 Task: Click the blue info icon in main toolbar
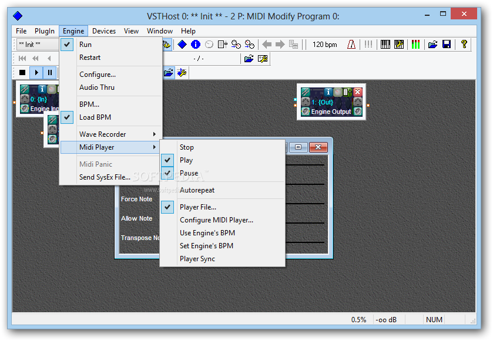pos(196,45)
